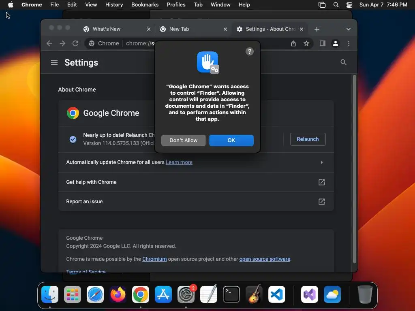Screen dimensions: 415x311
Task: Open GarageBand from the Dock
Action: 254,294
